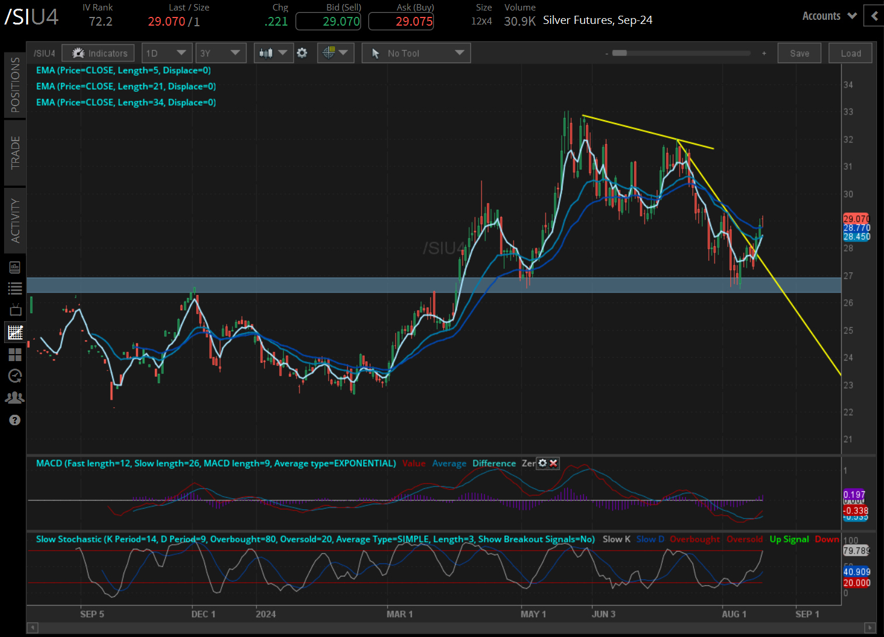This screenshot has height=637, width=884.
Task: Open the community people icon
Action: pos(15,398)
